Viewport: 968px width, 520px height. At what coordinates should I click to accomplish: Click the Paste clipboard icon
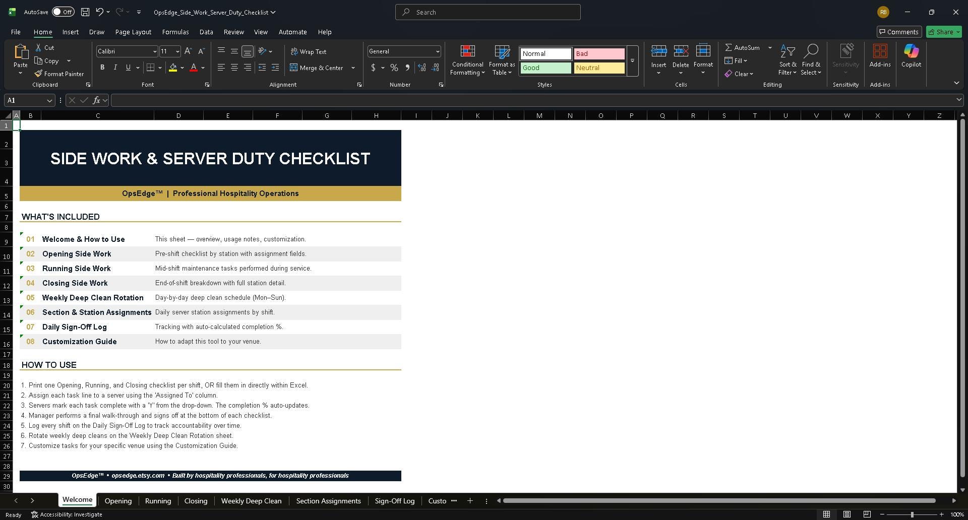coord(21,52)
